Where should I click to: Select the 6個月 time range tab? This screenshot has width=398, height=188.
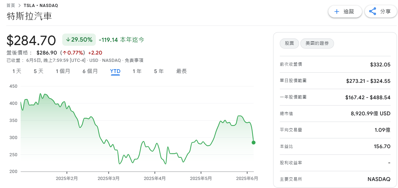tap(90, 71)
